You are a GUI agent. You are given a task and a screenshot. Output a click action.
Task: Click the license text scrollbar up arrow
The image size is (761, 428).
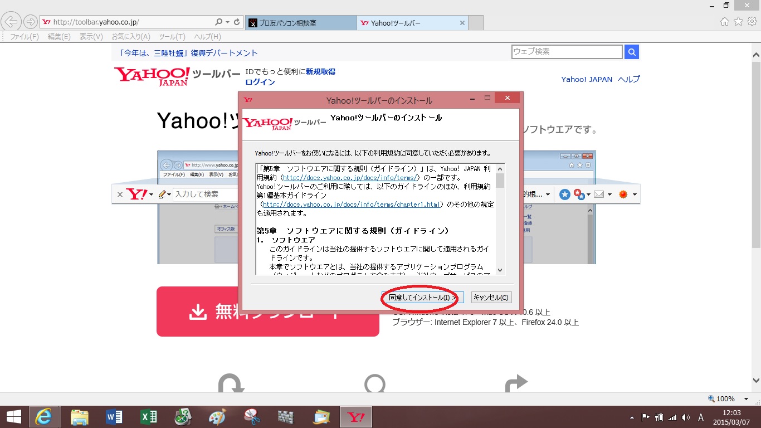tap(500, 168)
